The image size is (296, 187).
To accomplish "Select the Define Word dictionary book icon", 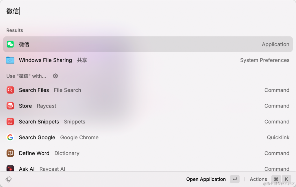I will (x=10, y=153).
